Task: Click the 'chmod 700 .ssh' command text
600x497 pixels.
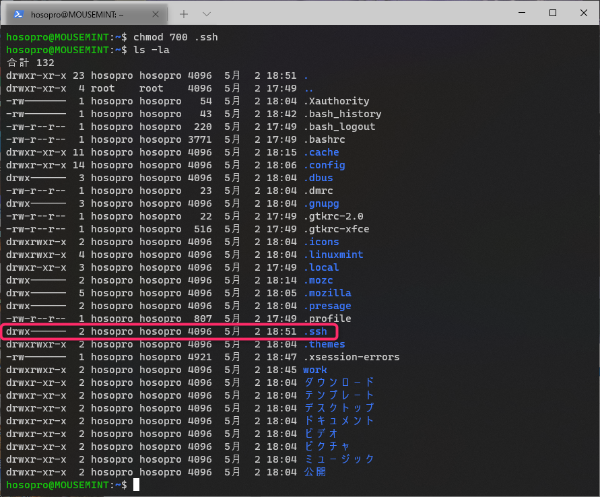Action: (175, 37)
